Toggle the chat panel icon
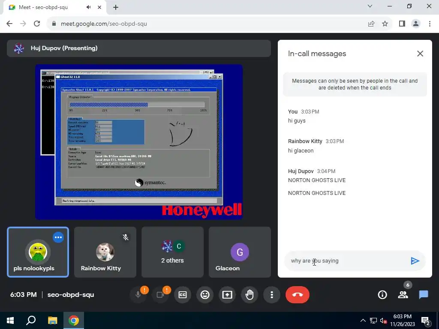Screen dimensions: 439x329 click(424, 295)
